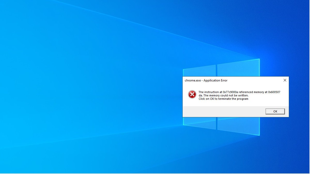Click the lower-right pane of Windows logo wallpaper
Viewport: 310px width, 174px height.
point(238,126)
